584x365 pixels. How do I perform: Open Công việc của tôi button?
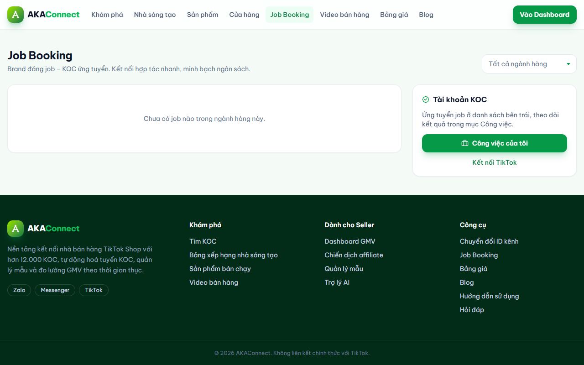point(495,143)
